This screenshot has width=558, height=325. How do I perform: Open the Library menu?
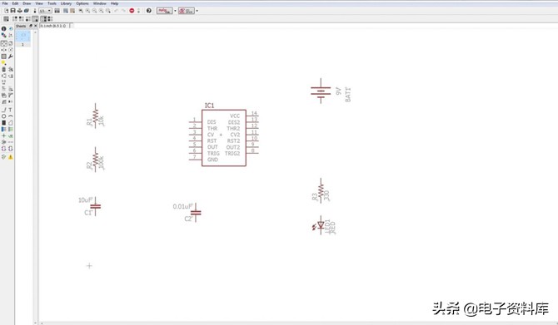[x=66, y=3]
